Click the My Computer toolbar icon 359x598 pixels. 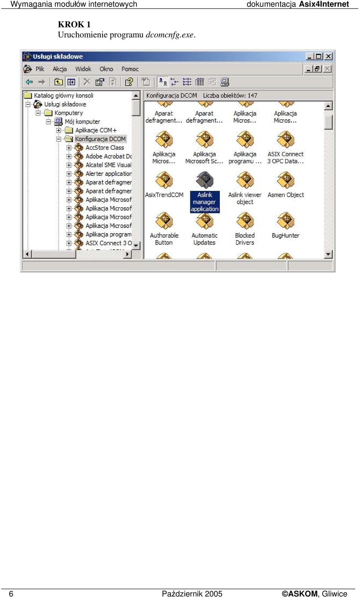225,82
